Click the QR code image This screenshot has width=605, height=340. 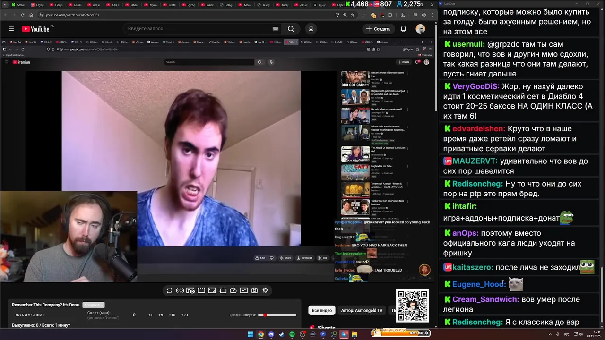click(413, 306)
